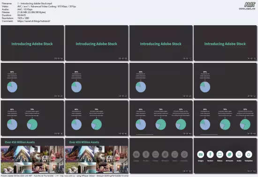258x177 pixels.
Task: Open the thumbnail stamped 00:00:12
Action: click(x=161, y=43)
